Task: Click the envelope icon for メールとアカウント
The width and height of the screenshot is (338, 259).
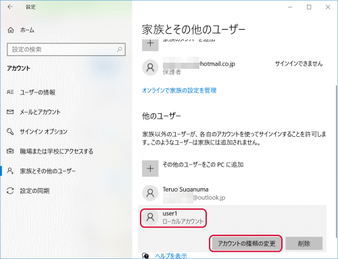Action: (10, 112)
